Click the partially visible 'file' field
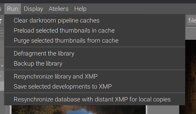196x114 pixels. point(191,20)
